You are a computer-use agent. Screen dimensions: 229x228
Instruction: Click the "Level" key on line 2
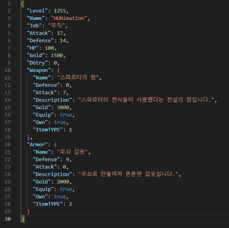point(38,11)
